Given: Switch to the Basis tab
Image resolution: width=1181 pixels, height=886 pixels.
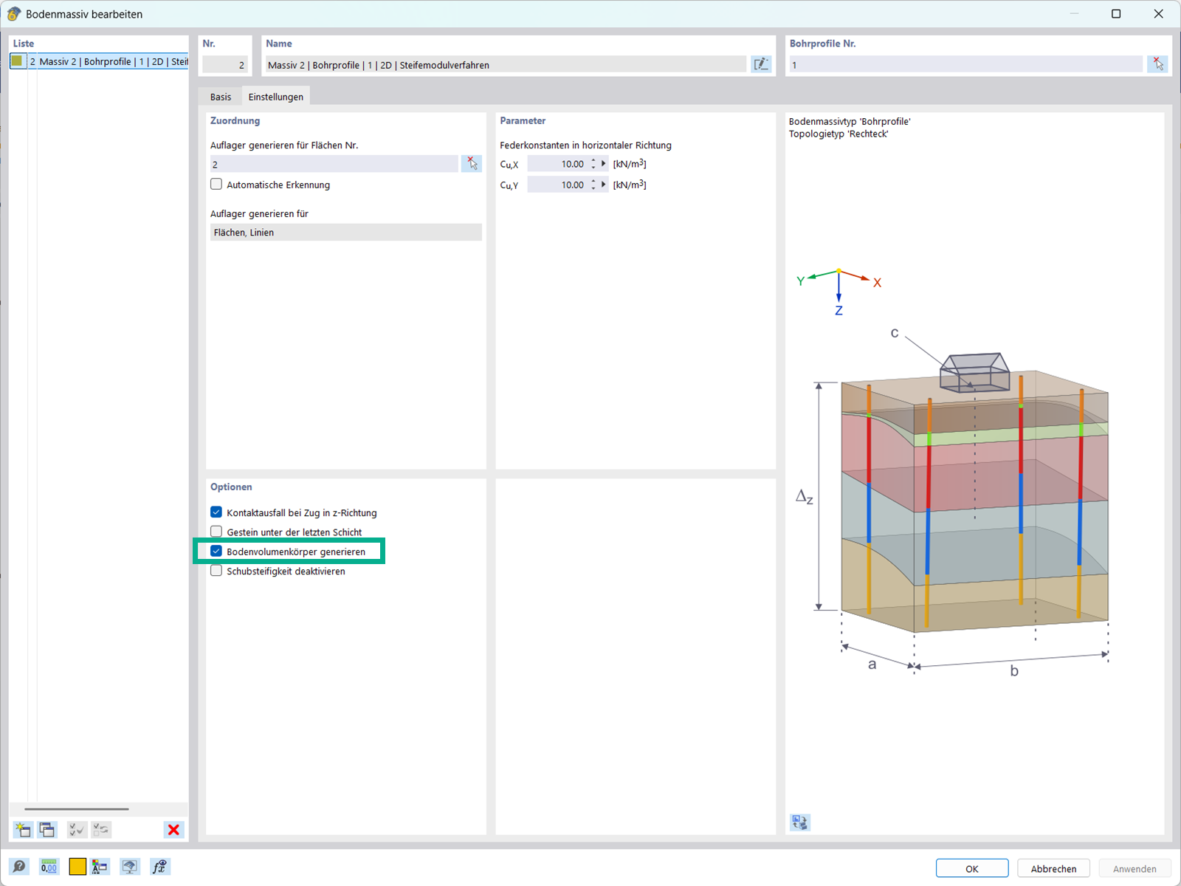Looking at the screenshot, I should click(220, 97).
